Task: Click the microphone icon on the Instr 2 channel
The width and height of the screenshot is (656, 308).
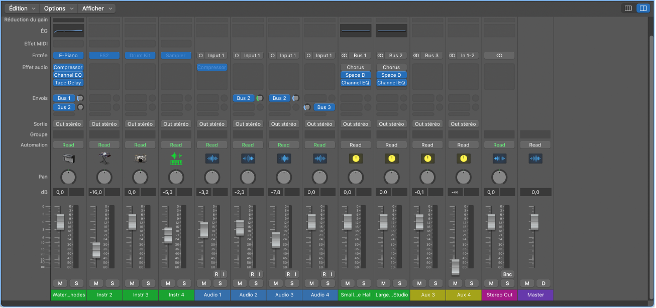Action: coord(104,158)
